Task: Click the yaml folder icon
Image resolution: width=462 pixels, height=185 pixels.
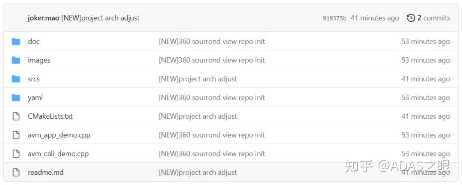Action: 16,97
